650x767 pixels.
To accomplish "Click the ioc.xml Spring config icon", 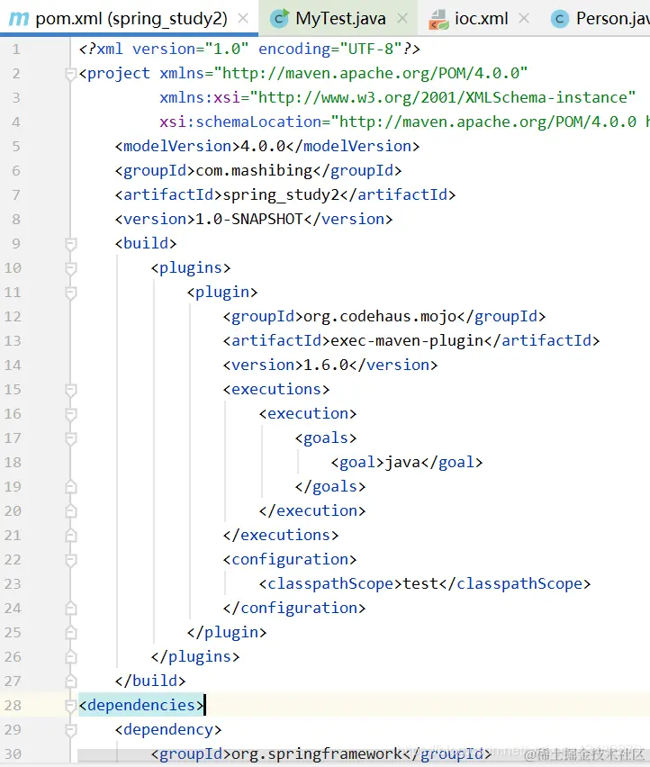I will coord(438,20).
